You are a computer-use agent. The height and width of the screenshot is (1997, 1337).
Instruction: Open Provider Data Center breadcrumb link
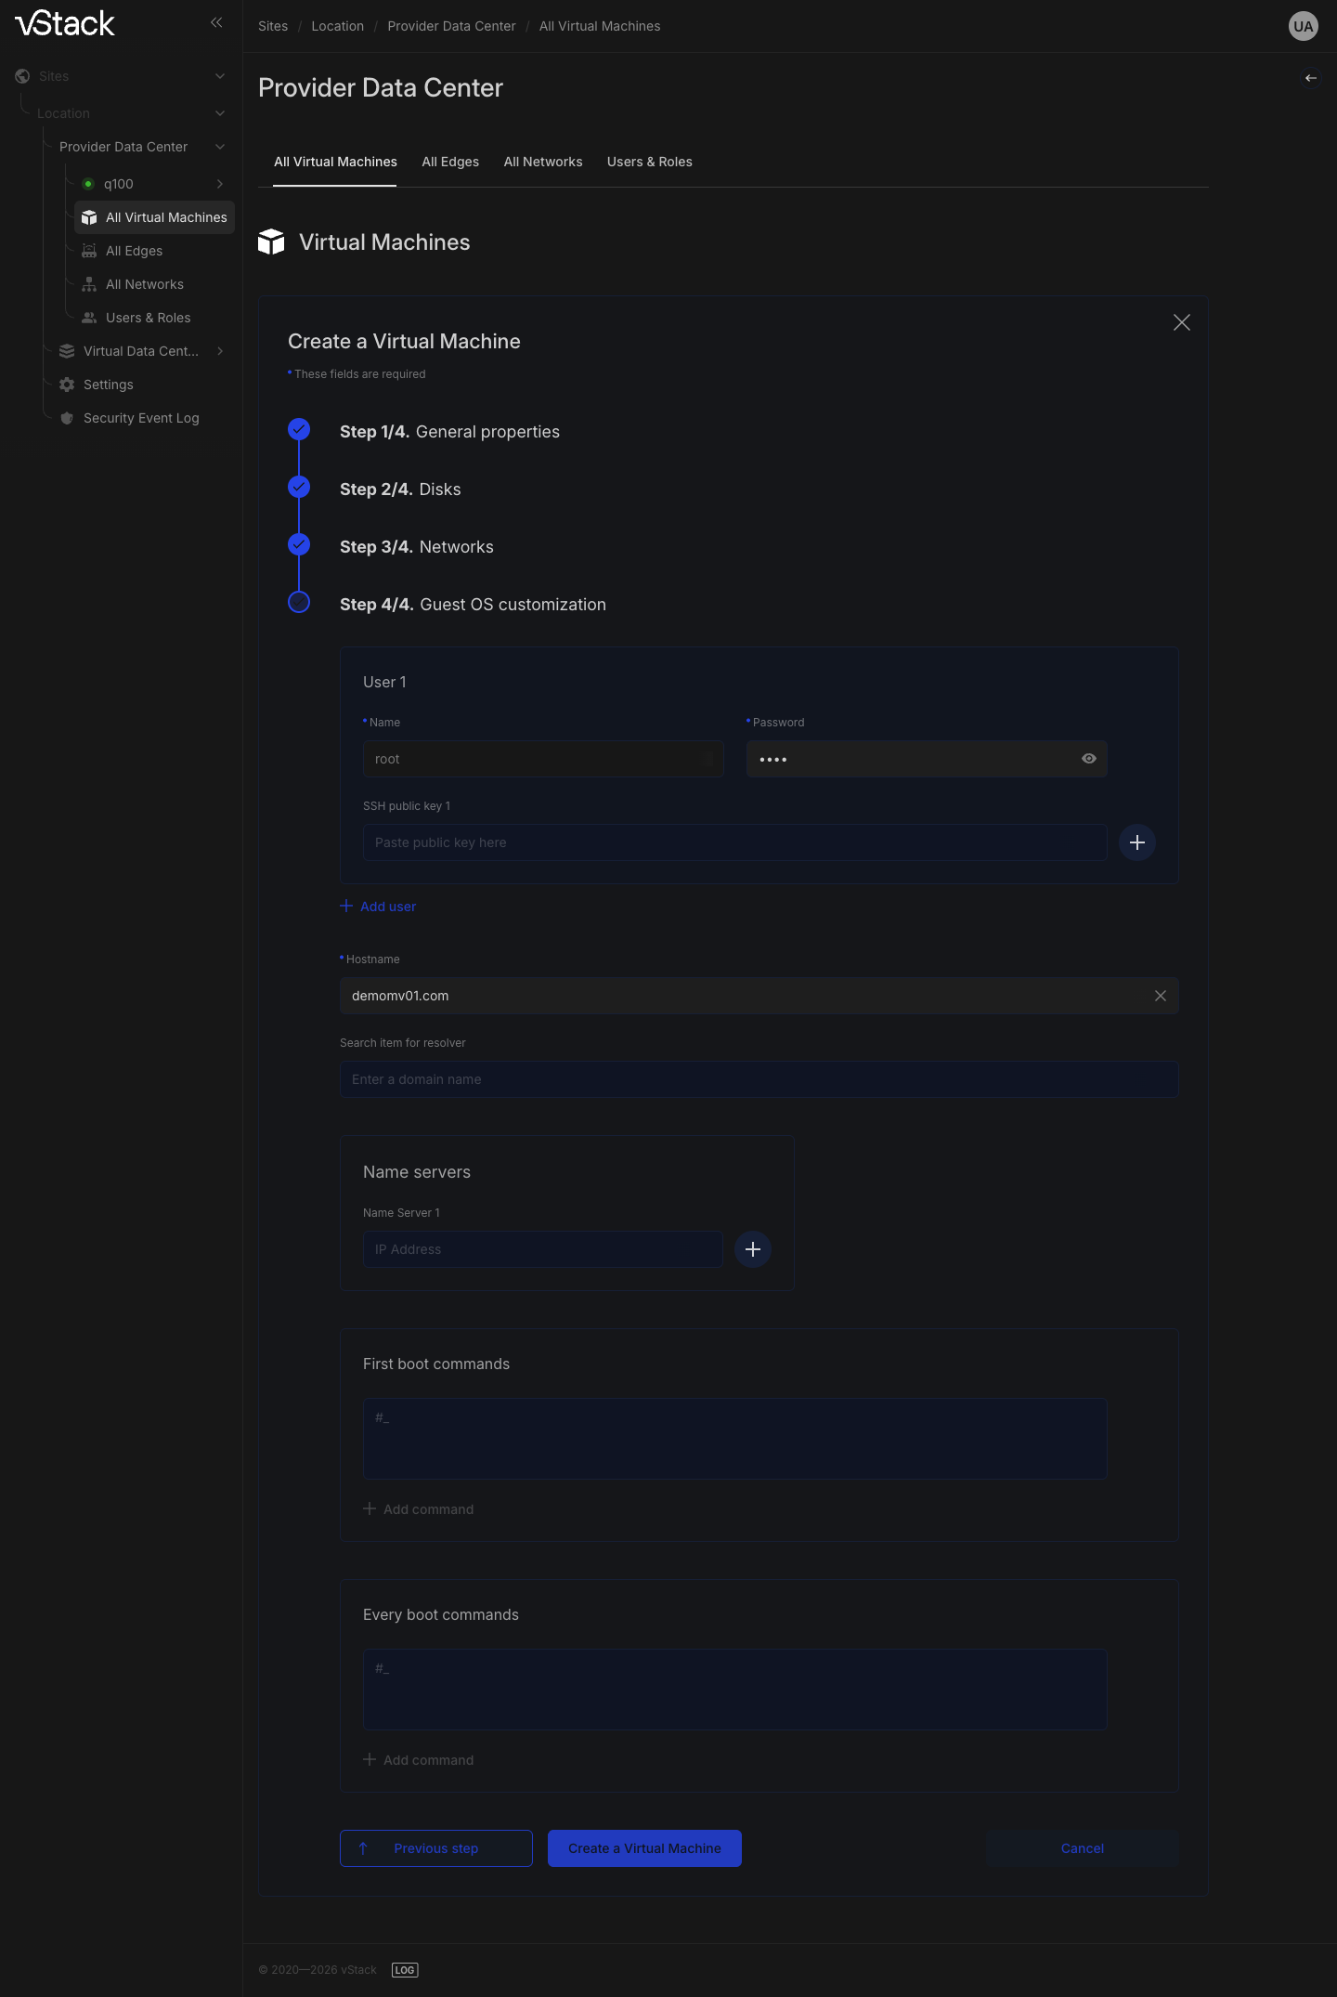pyautogui.click(x=451, y=26)
